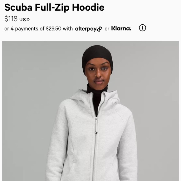Open the Scuba Full-Zip Hoodie title
Viewport: 181px width, 181px height.
point(54,7)
